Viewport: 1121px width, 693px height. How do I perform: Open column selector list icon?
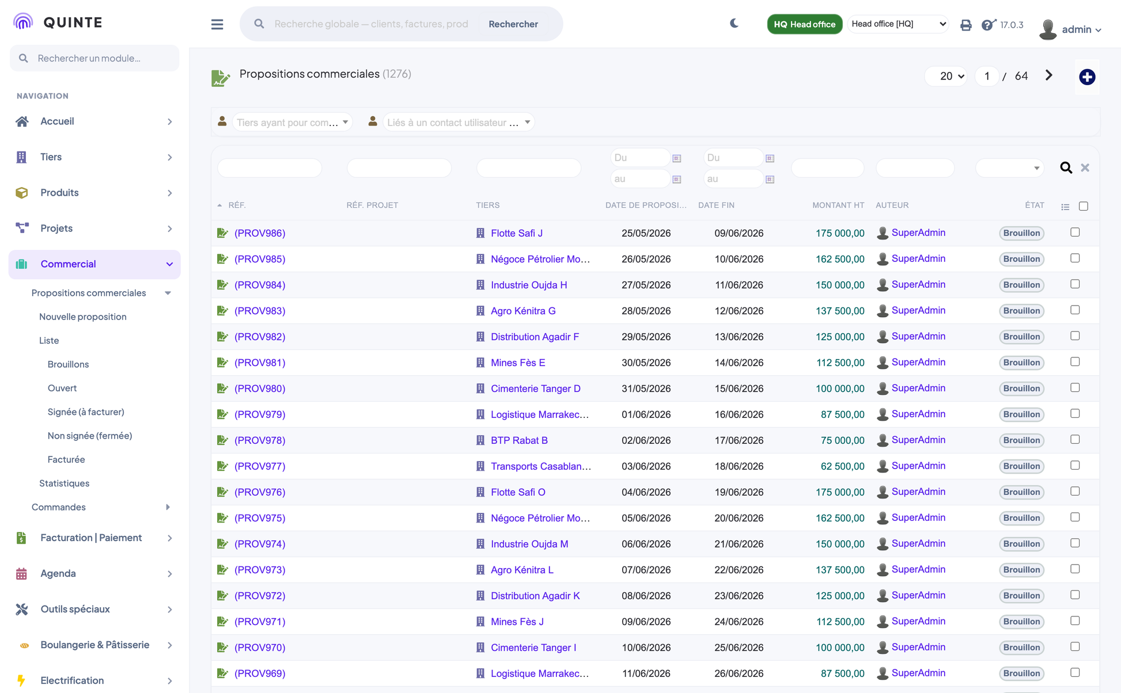1065,207
